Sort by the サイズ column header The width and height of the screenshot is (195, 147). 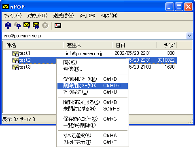tap(167, 45)
